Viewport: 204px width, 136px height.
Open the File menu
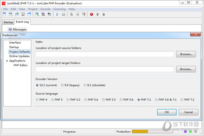6,9
